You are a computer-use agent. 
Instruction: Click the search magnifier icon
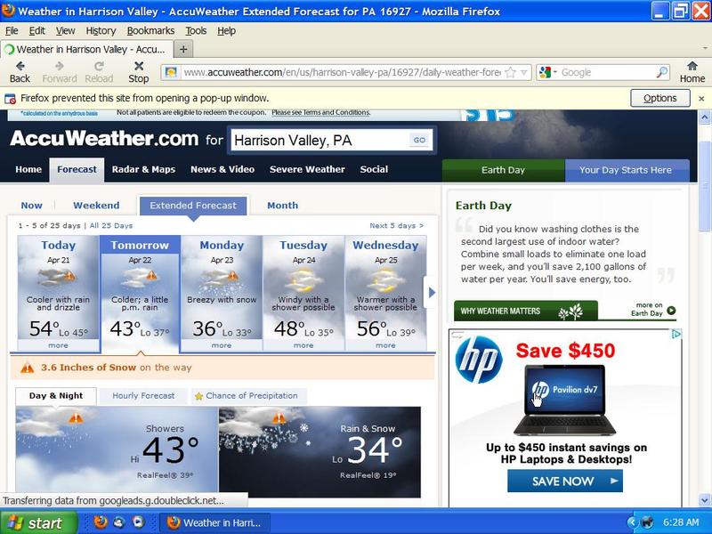tap(662, 73)
